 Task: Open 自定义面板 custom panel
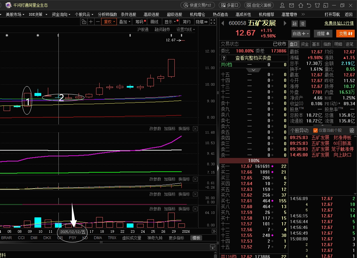coord(259,5)
